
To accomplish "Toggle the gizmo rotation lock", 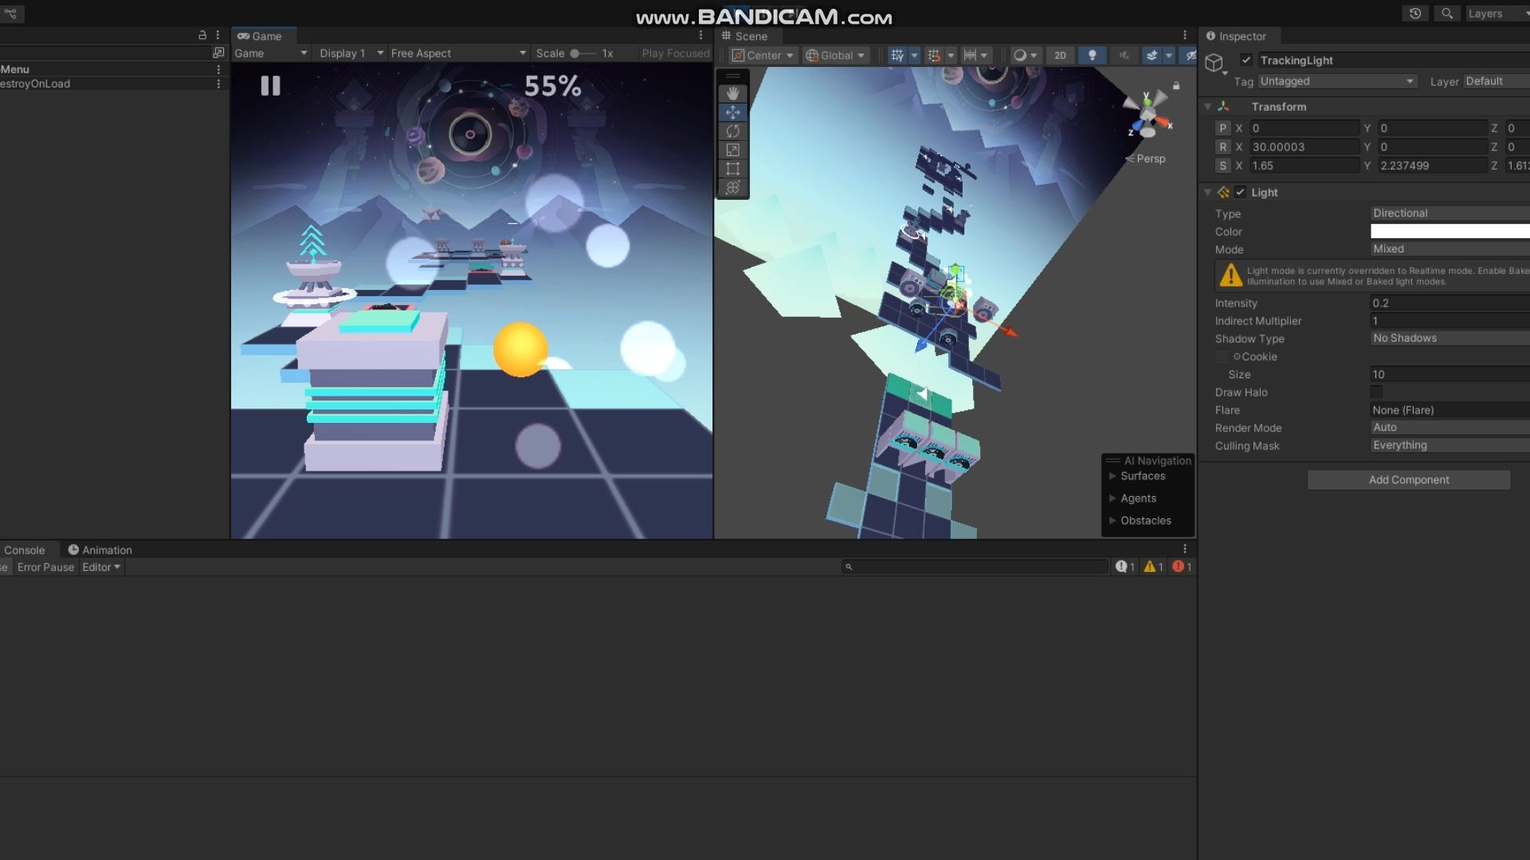I will pos(1175,85).
